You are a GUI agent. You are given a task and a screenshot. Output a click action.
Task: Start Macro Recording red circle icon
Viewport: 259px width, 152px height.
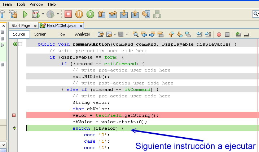tap(219, 34)
